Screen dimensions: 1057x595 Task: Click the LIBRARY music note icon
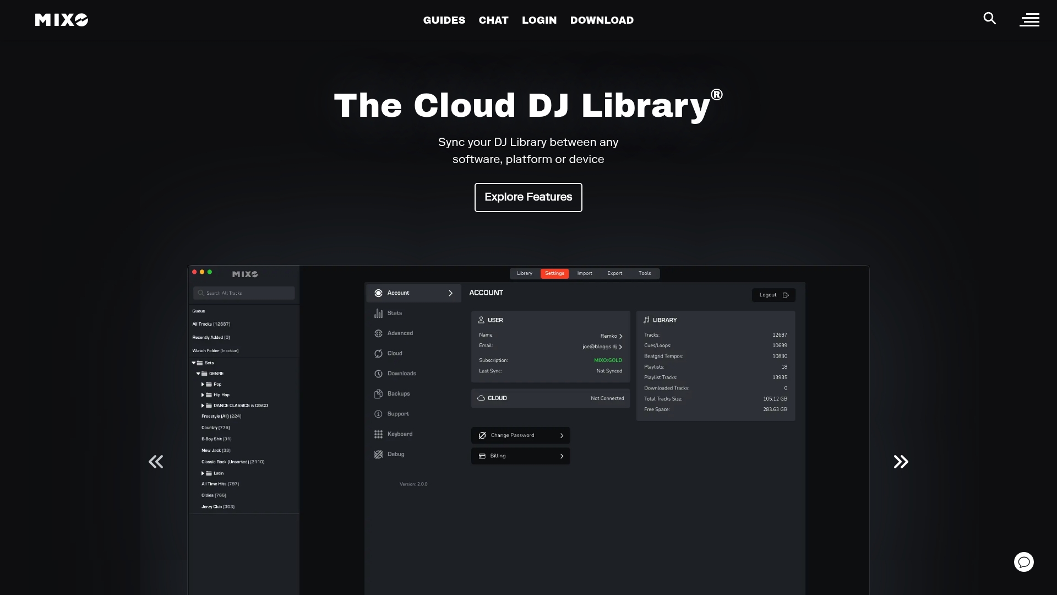[646, 320]
